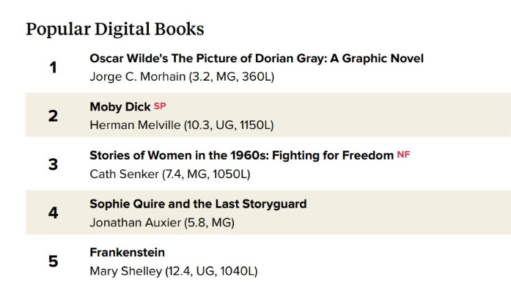
Task: Select Herman Melville author details
Action: 182,125
